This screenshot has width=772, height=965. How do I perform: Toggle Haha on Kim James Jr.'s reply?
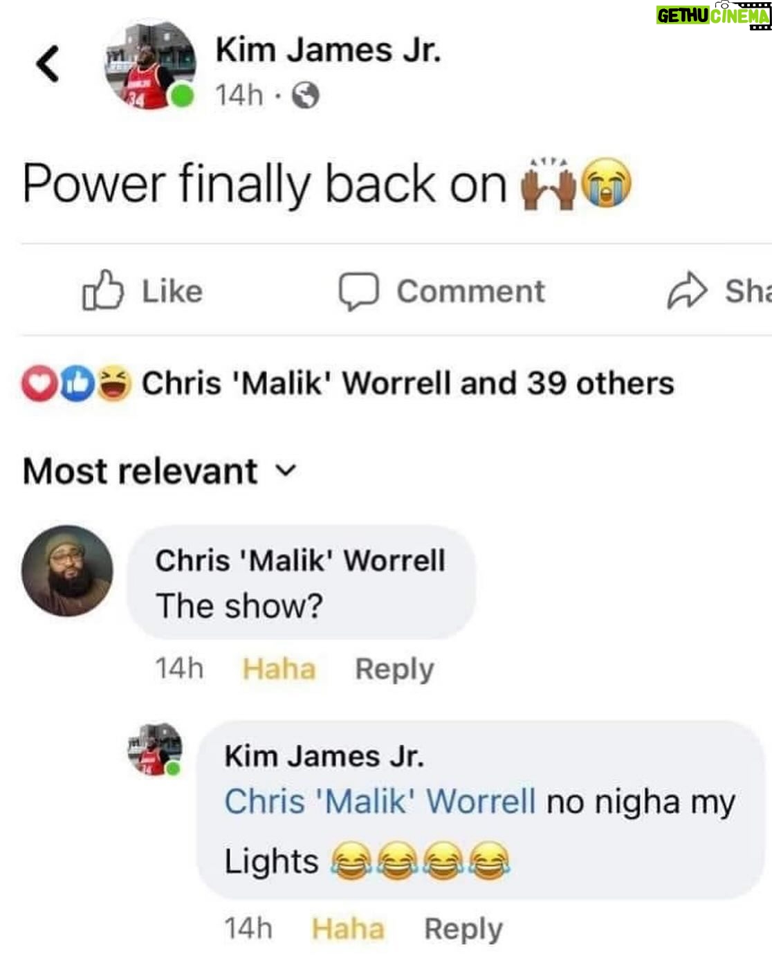tap(347, 928)
